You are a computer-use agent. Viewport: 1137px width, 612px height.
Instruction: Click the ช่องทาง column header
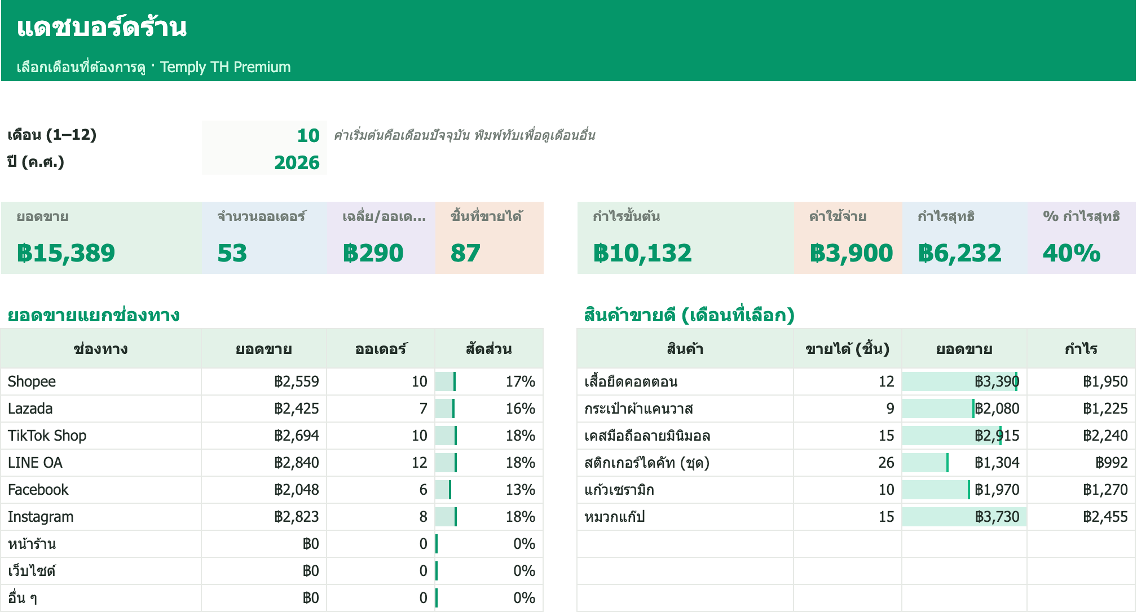(x=102, y=349)
